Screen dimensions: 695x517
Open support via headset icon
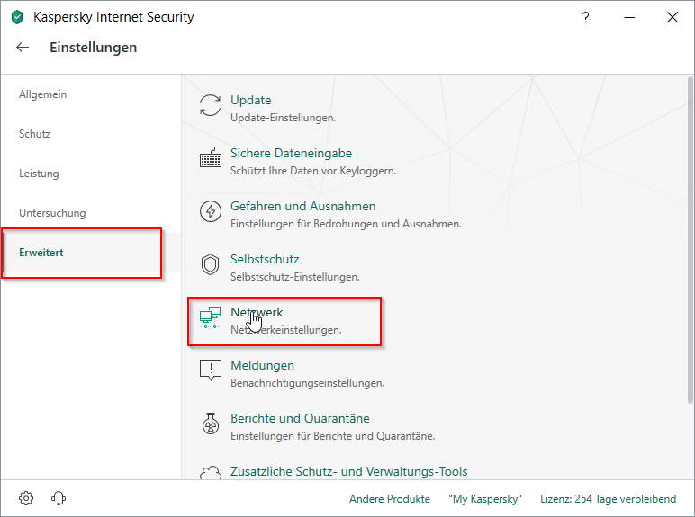point(59,498)
